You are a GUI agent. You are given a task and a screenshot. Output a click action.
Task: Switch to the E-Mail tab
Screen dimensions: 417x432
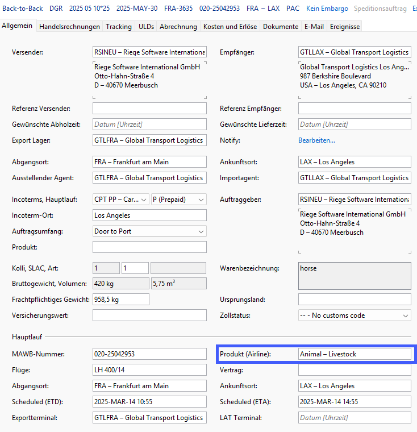314,27
